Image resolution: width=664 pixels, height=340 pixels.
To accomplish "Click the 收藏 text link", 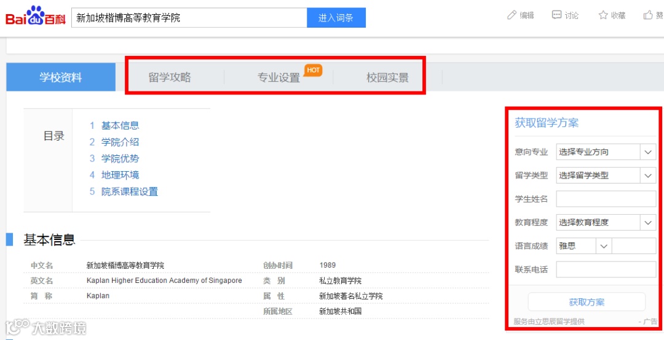I will point(619,15).
